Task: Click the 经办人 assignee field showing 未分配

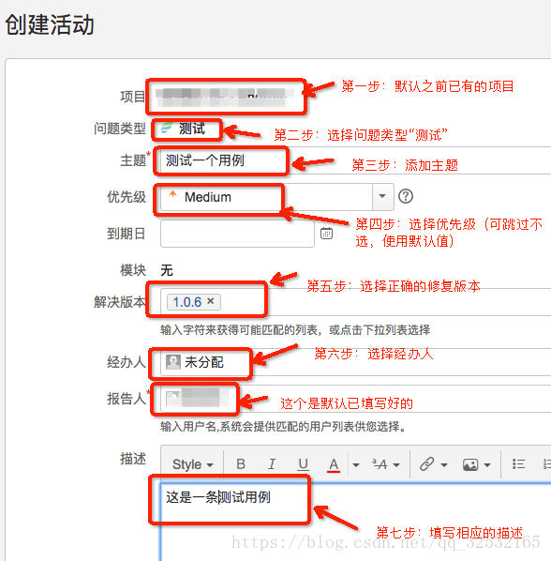Action: (x=355, y=362)
